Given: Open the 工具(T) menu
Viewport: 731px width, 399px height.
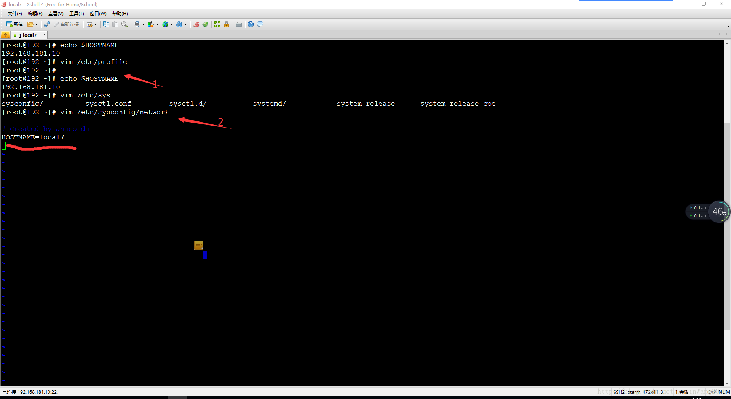Looking at the screenshot, I should pyautogui.click(x=77, y=14).
